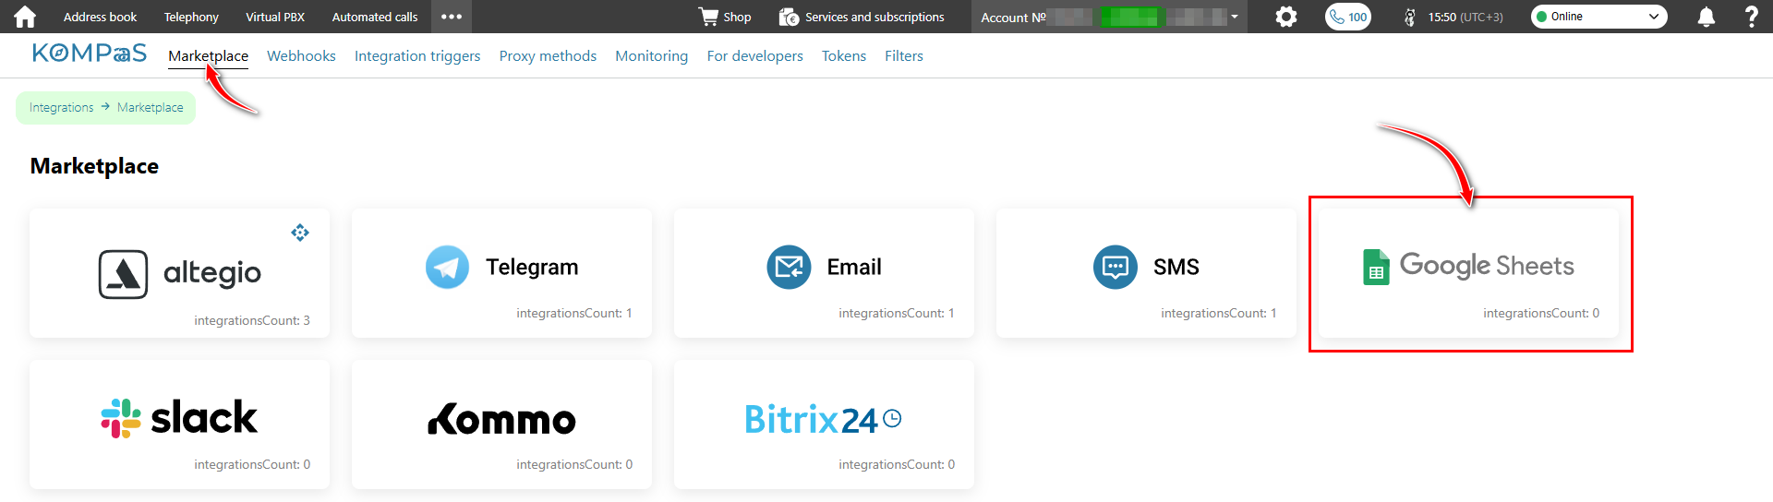Click Services and subscriptions icon
This screenshot has width=1773, height=502.
point(789,17)
